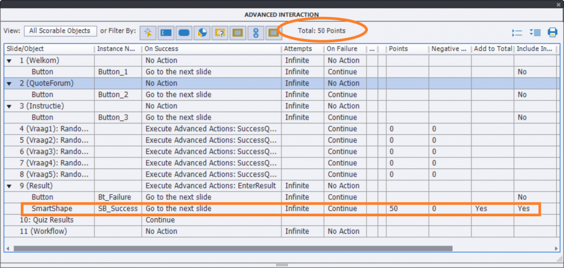Print the Advanced Interaction list
564x268 pixels.
(x=552, y=32)
